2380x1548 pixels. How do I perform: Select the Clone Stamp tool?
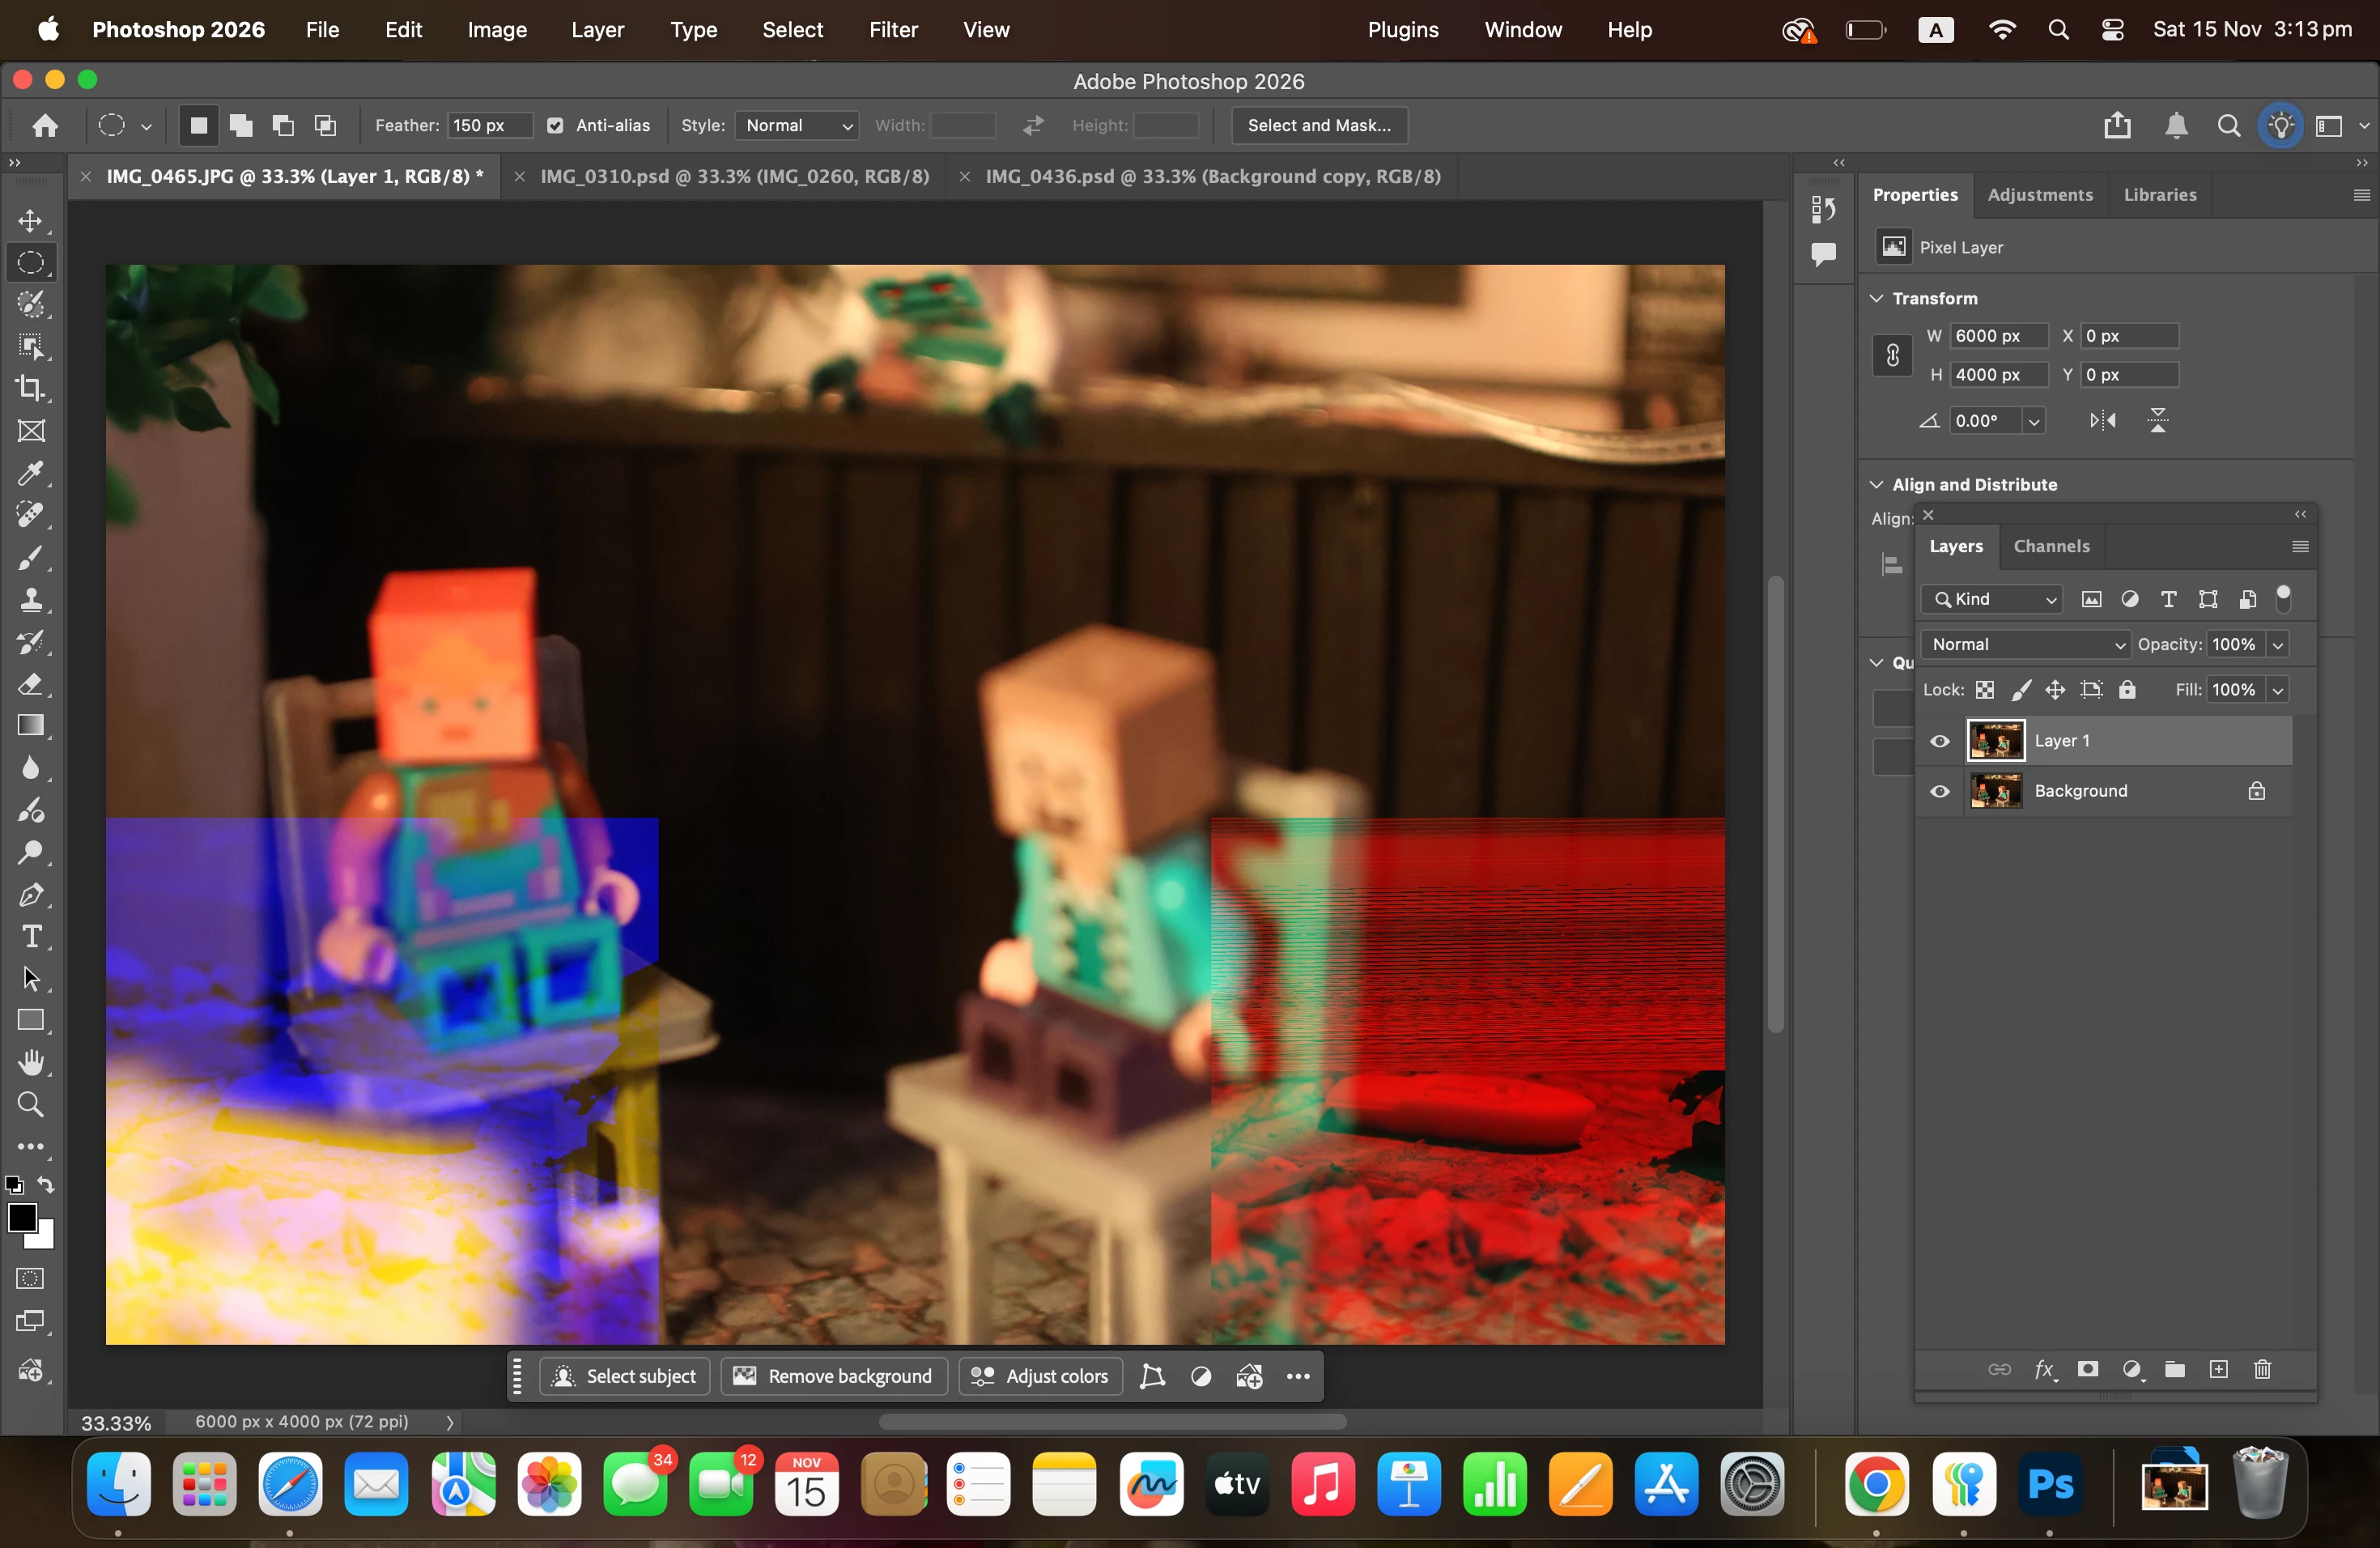tap(31, 600)
